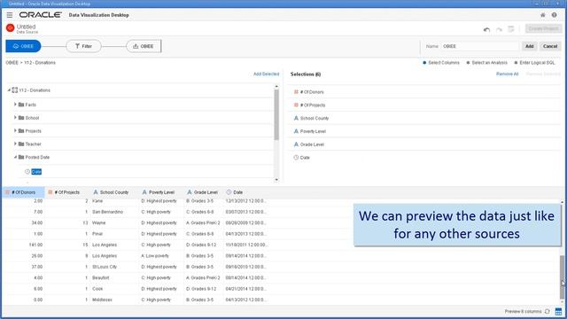Toggle the preview table grid icon
The image size is (567, 319).
(x=558, y=311)
